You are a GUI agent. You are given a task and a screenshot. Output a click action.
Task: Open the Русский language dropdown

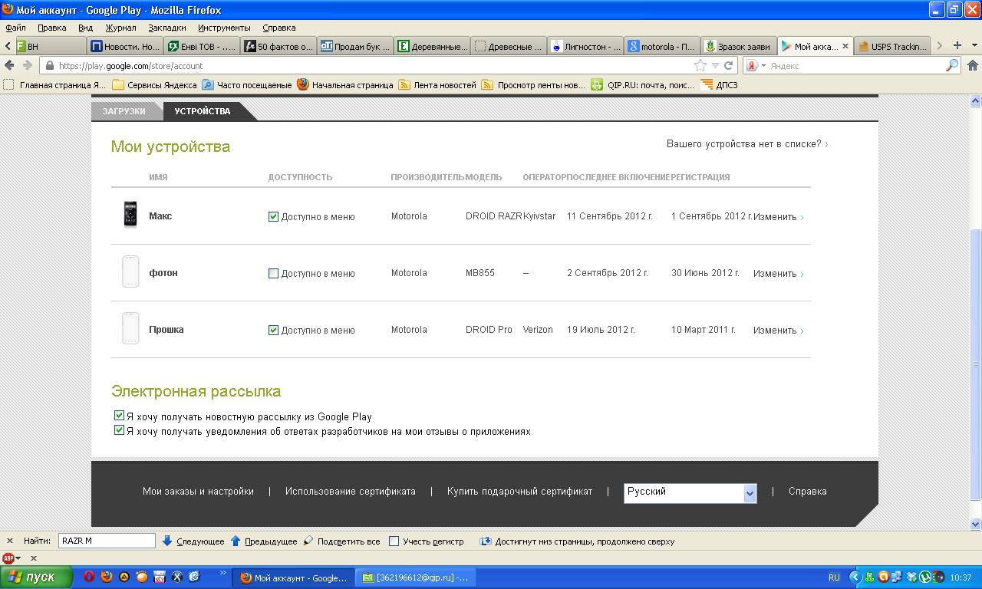[x=690, y=492]
